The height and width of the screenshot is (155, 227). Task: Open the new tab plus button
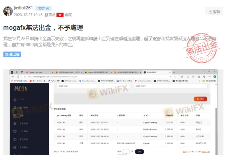[174, 72]
